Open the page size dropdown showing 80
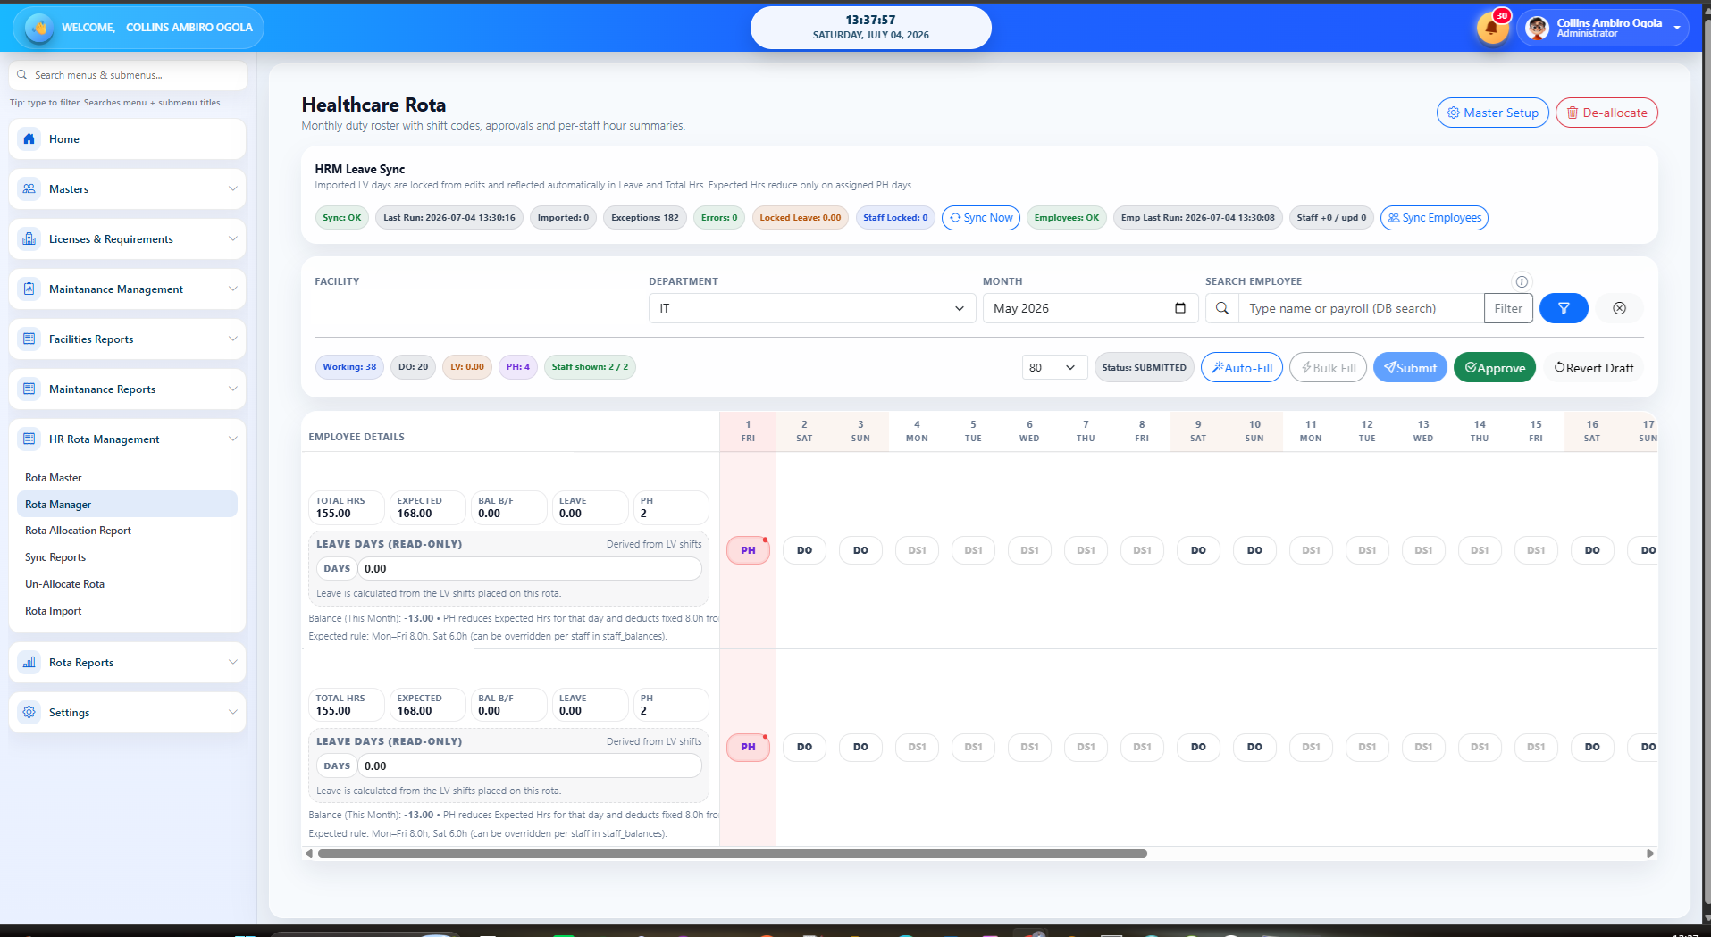1711x937 pixels. coord(1054,367)
